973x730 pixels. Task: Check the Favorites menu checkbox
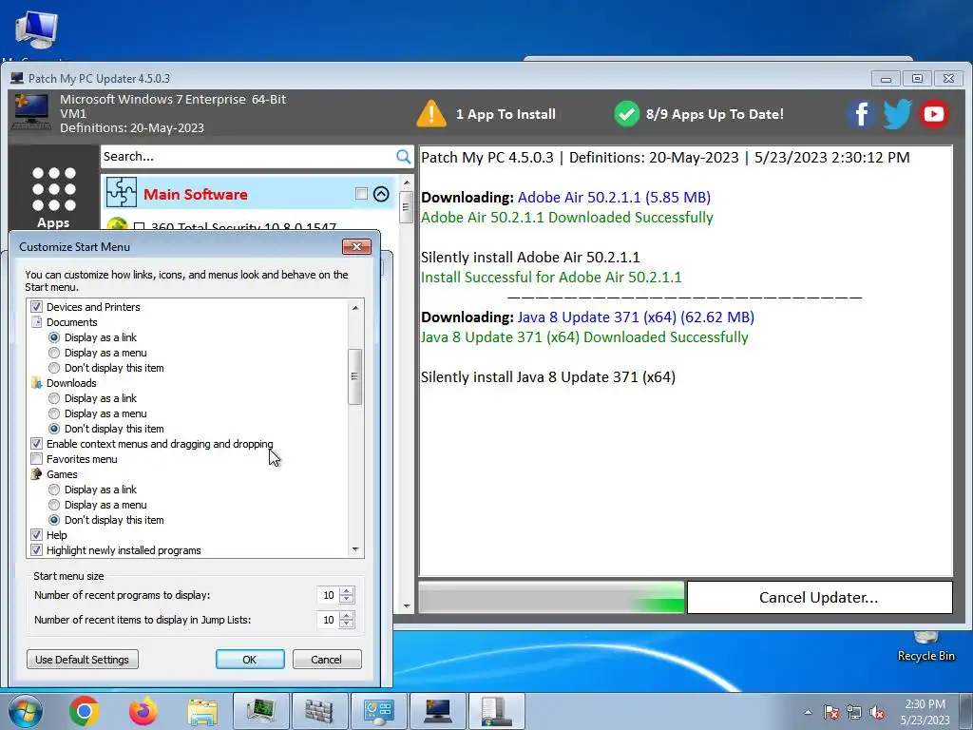[x=37, y=459]
